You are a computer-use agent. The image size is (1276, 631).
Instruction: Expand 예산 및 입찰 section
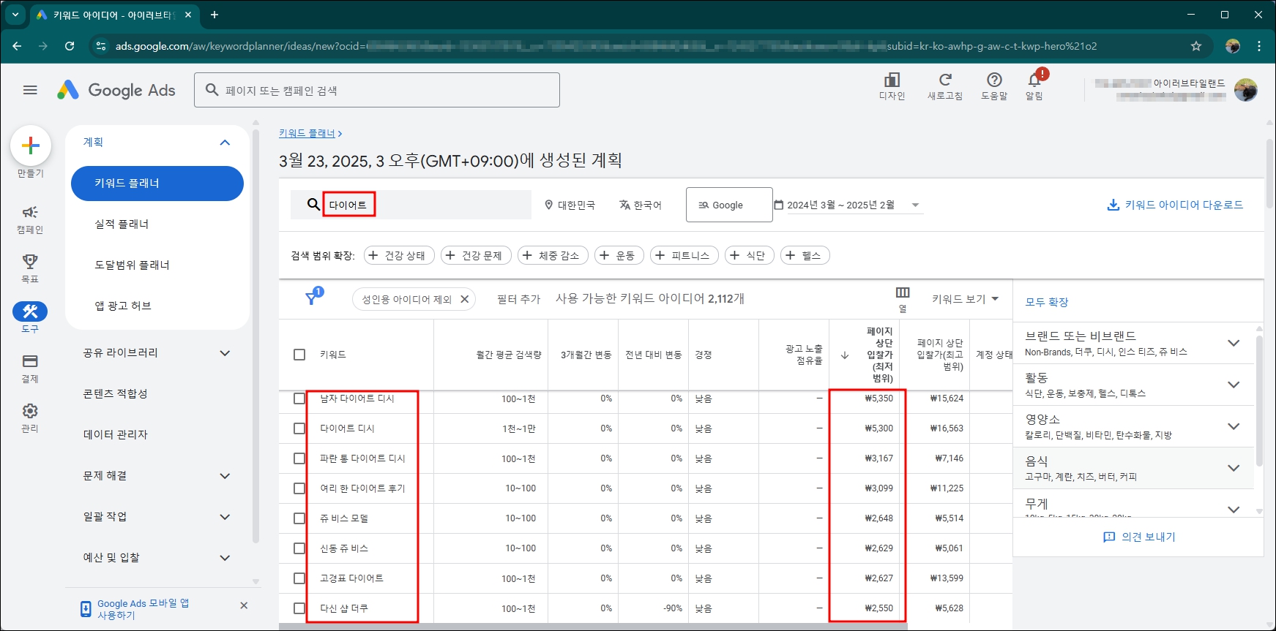225,558
